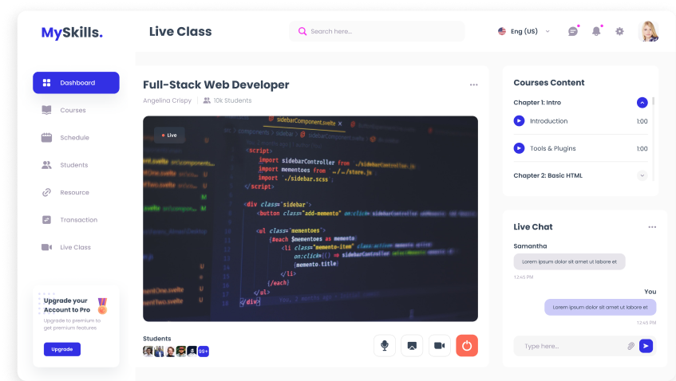Click the MySkills logo

[x=72, y=33]
